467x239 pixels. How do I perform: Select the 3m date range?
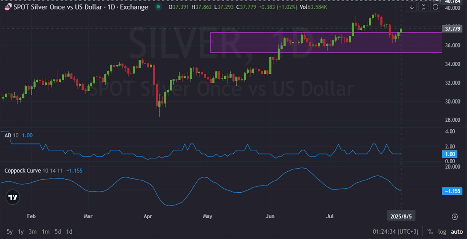pyautogui.click(x=33, y=231)
